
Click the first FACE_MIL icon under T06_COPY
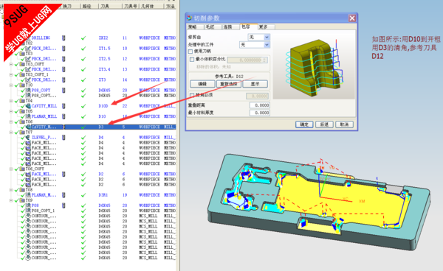click(28, 174)
